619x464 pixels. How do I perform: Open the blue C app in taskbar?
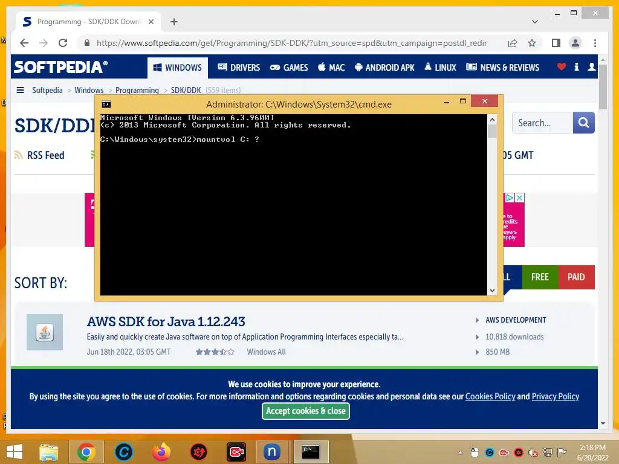pos(123,452)
